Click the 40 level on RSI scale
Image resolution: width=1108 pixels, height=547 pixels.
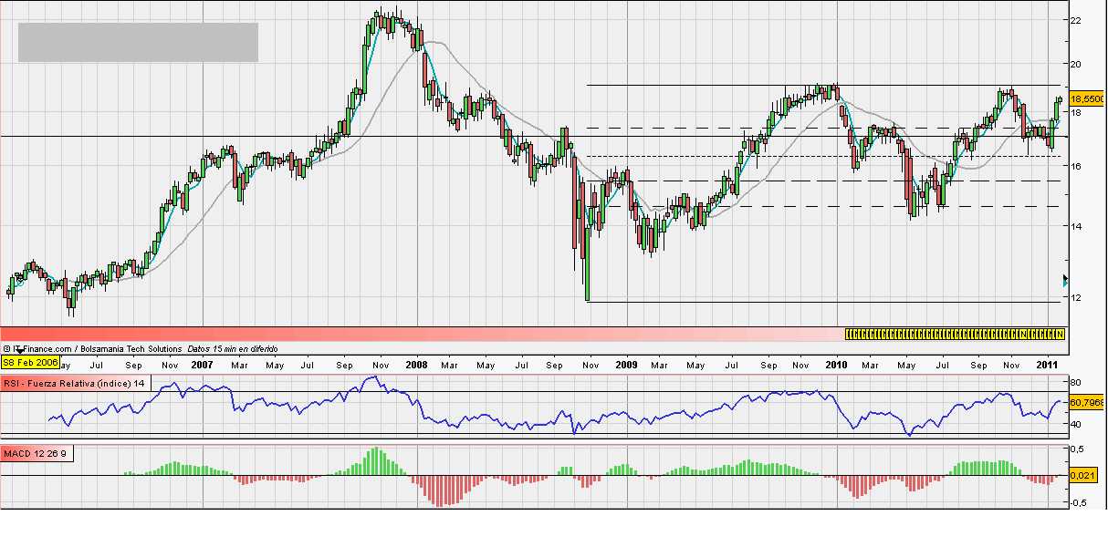[1076, 424]
